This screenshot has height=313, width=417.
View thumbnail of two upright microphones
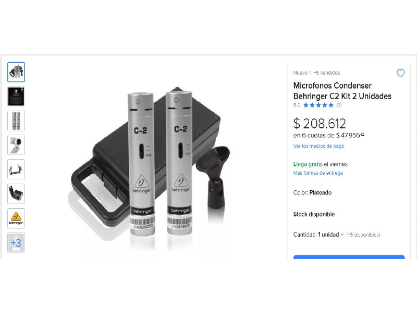[16, 121]
